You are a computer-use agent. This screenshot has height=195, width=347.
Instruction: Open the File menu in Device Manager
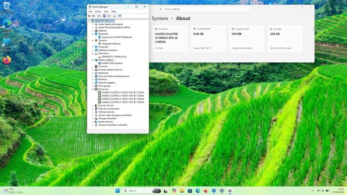click(90, 11)
